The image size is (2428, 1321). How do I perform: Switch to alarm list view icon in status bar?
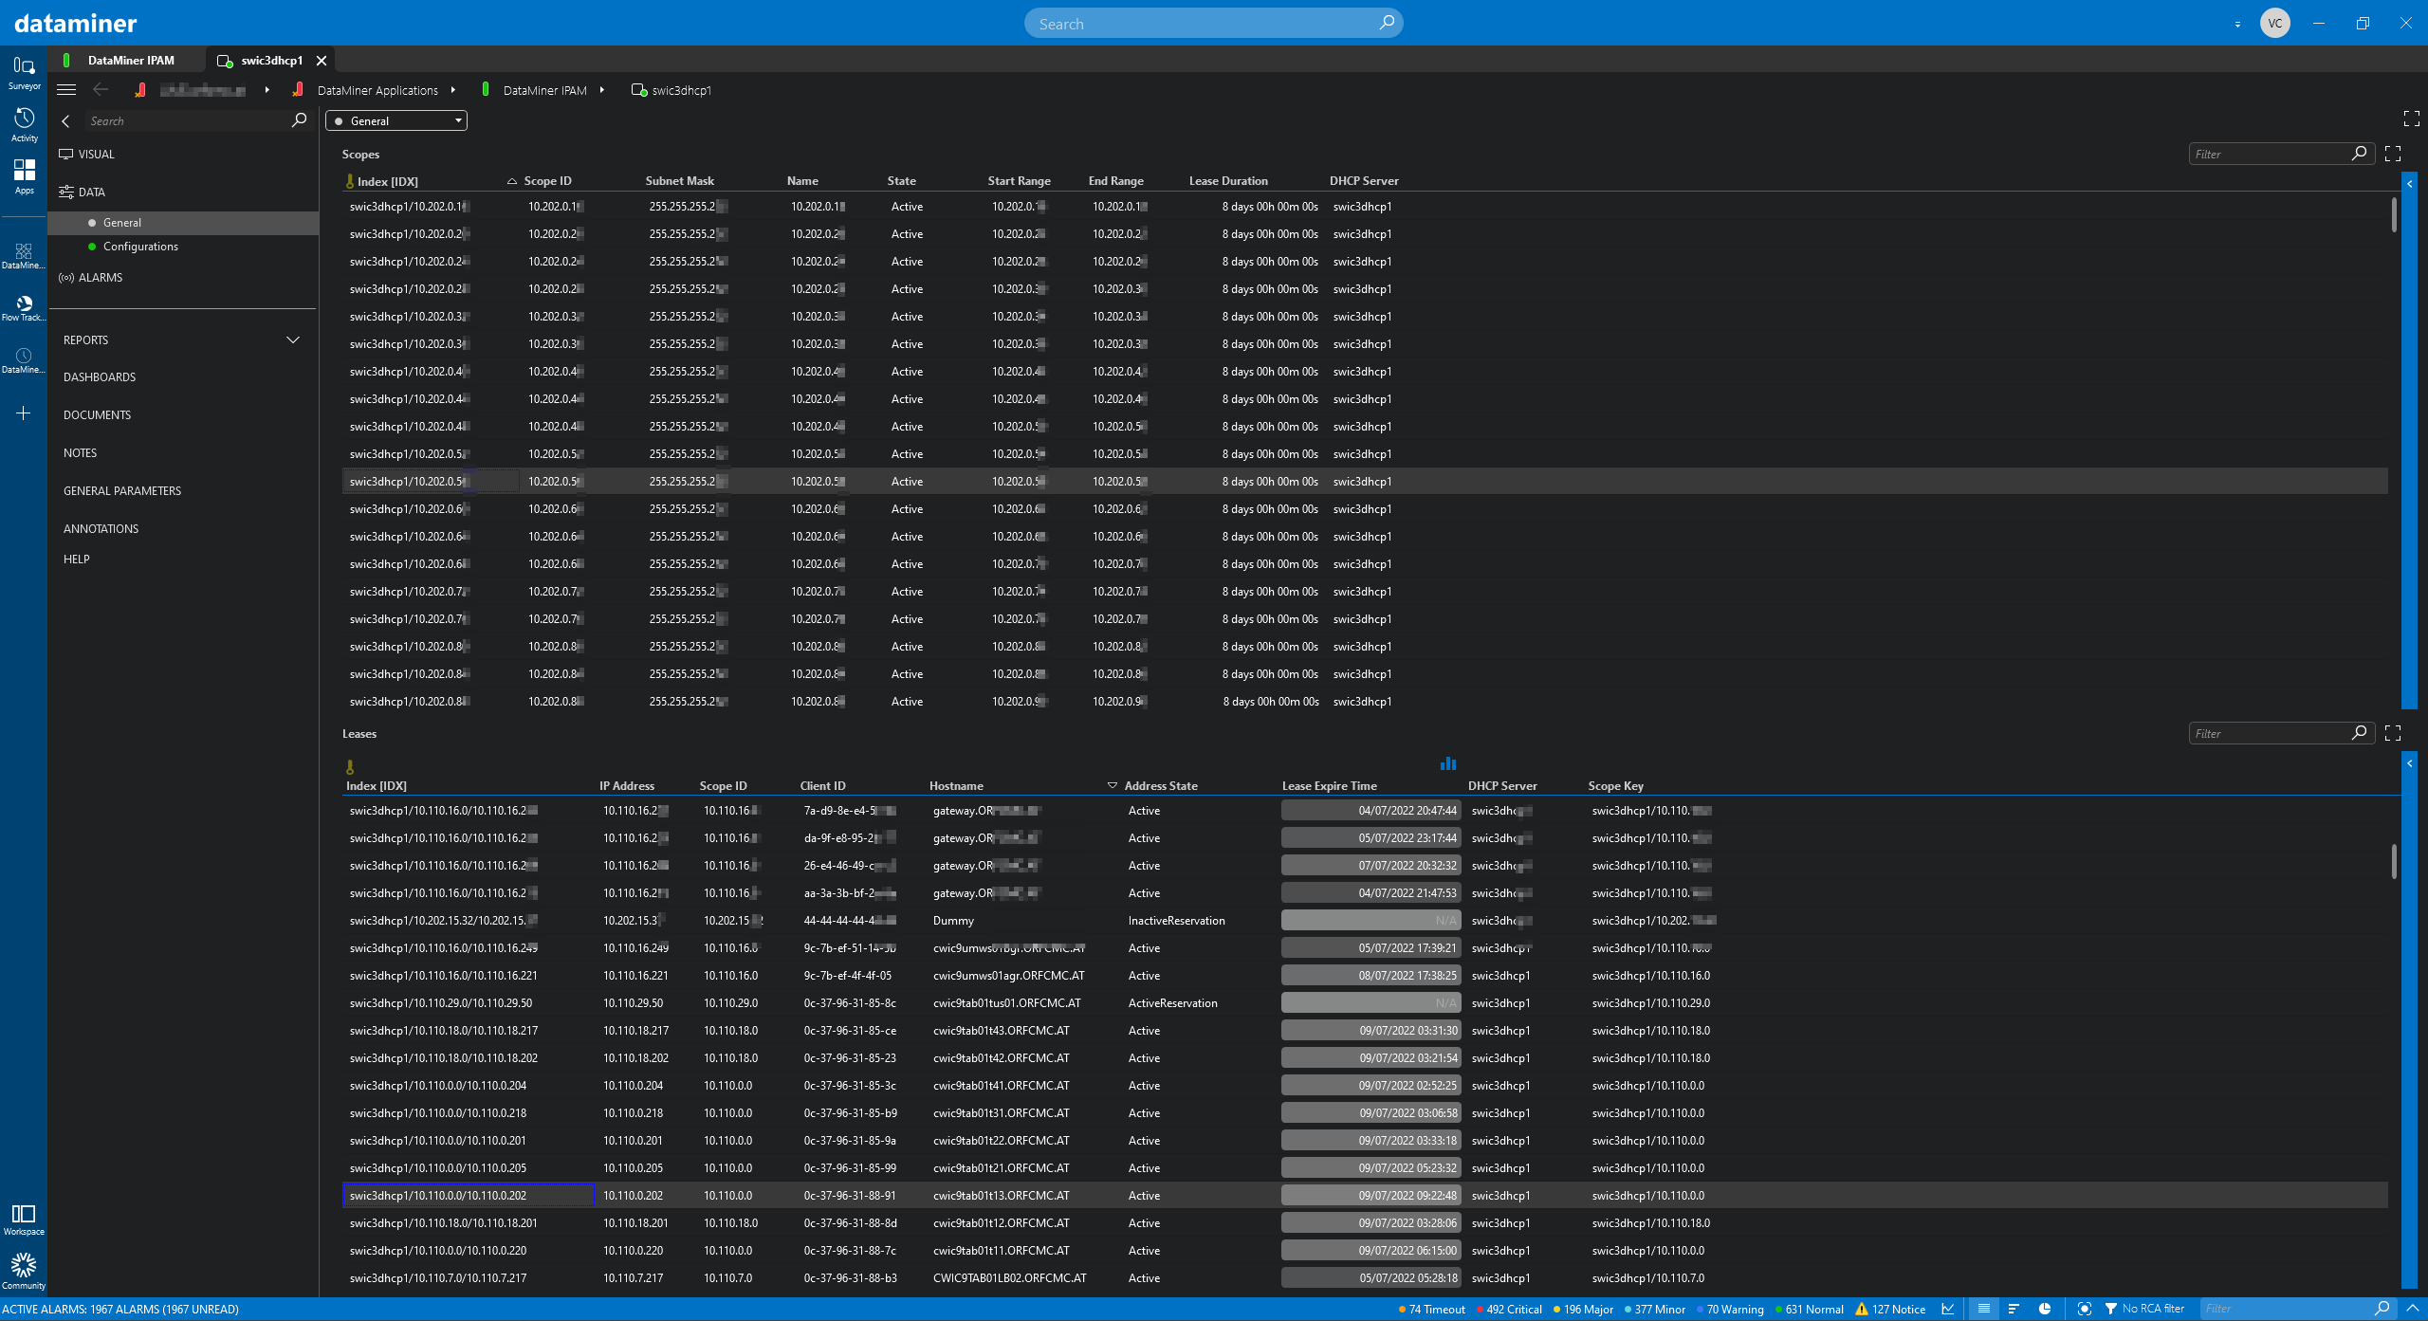coord(1983,1309)
